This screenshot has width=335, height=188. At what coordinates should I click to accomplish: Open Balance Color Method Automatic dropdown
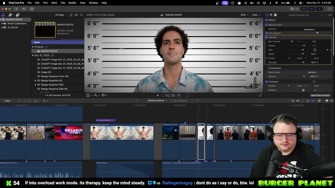[x=310, y=29]
